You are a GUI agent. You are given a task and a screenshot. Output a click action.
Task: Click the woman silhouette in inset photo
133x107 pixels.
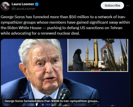coord(78,60)
